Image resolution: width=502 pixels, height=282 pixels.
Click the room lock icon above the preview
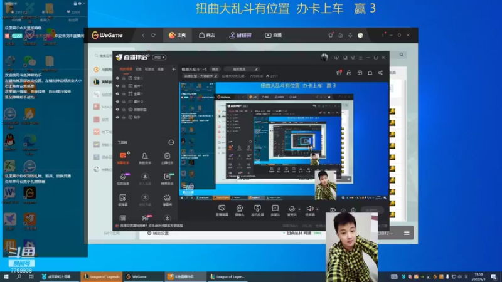pyautogui.click(x=349, y=73)
